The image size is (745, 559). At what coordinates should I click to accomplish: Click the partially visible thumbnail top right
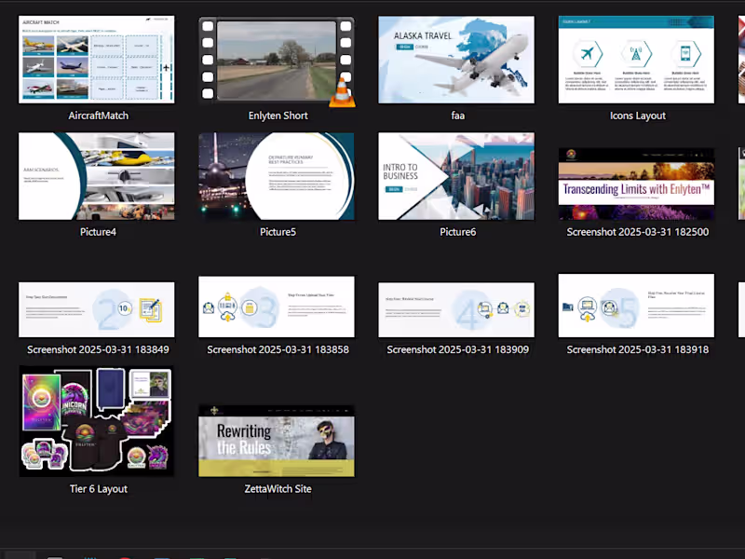click(740, 59)
